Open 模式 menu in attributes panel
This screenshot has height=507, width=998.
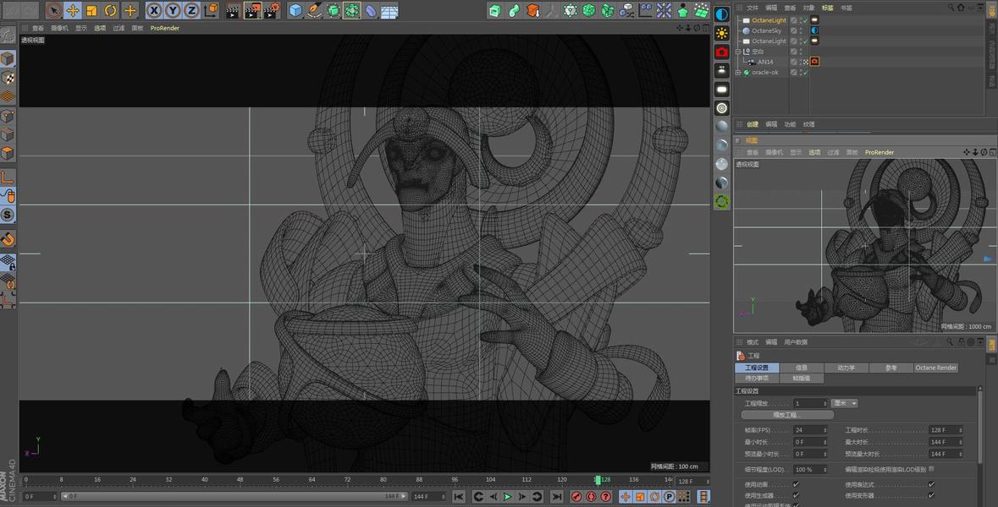coord(753,342)
